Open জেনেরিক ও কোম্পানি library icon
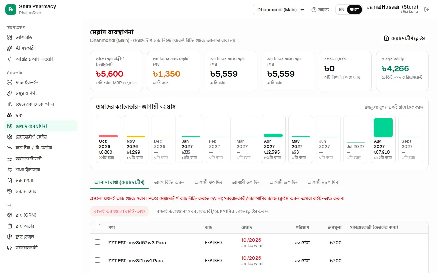 click(10, 104)
